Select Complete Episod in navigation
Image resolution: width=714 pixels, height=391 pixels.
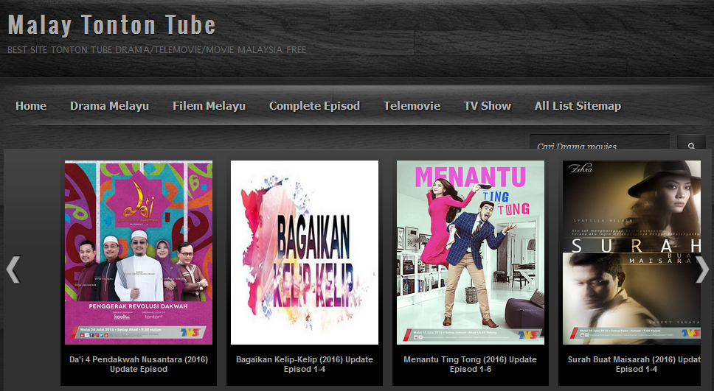(x=314, y=106)
